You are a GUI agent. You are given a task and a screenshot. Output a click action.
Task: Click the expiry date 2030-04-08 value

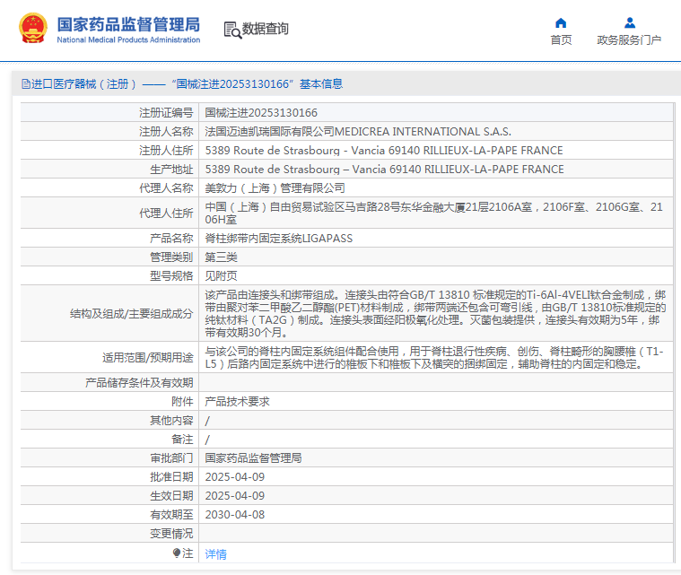(x=234, y=514)
